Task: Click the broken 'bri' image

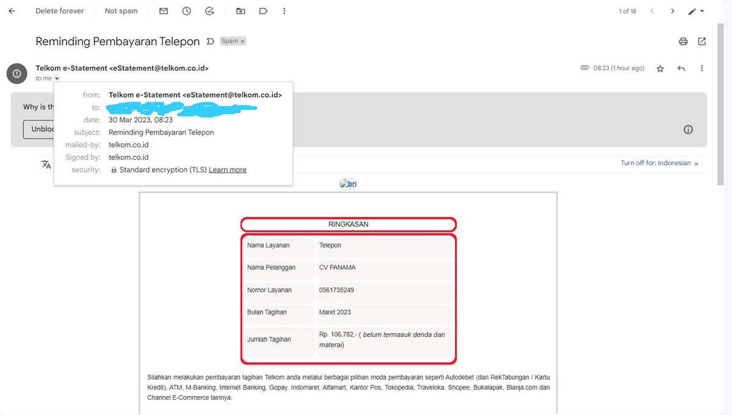Action: coord(348,183)
